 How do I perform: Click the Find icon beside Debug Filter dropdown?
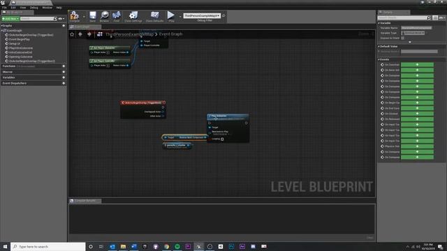[223, 15]
